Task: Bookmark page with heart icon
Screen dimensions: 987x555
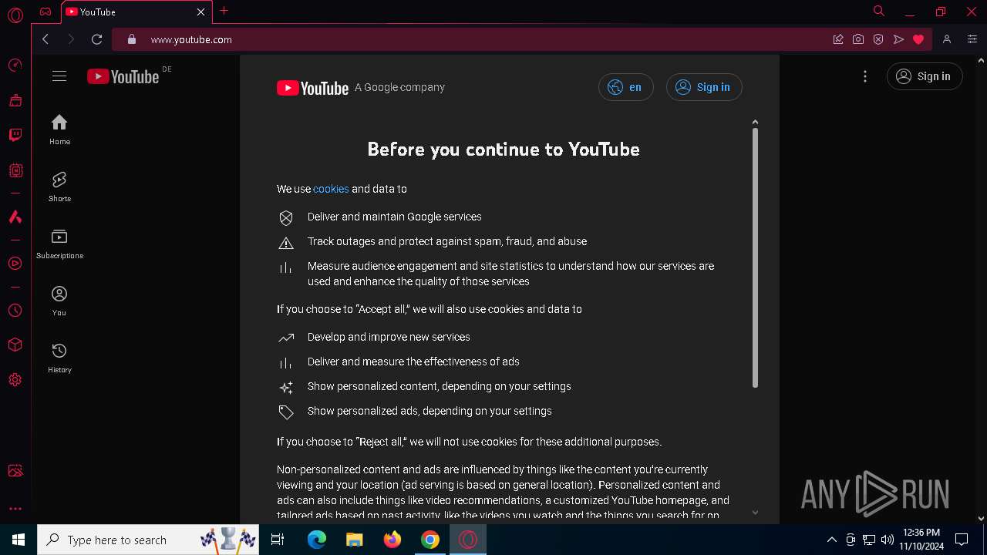Action: [918, 39]
